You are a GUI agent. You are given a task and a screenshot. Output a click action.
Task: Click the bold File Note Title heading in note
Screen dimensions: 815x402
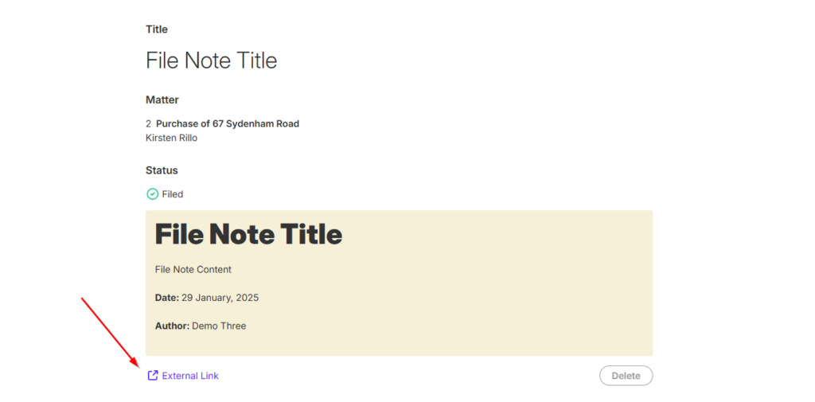248,234
